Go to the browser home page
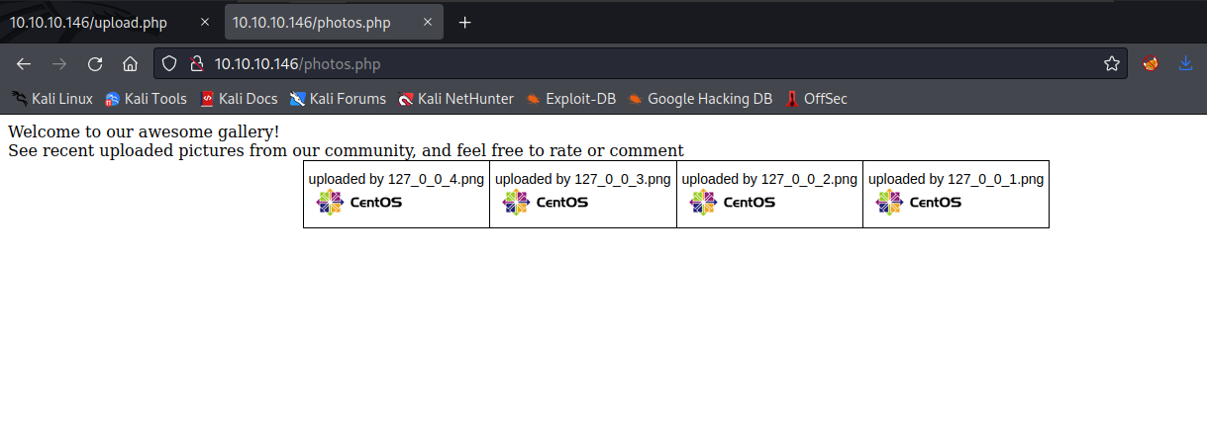The height and width of the screenshot is (436, 1207). click(130, 64)
